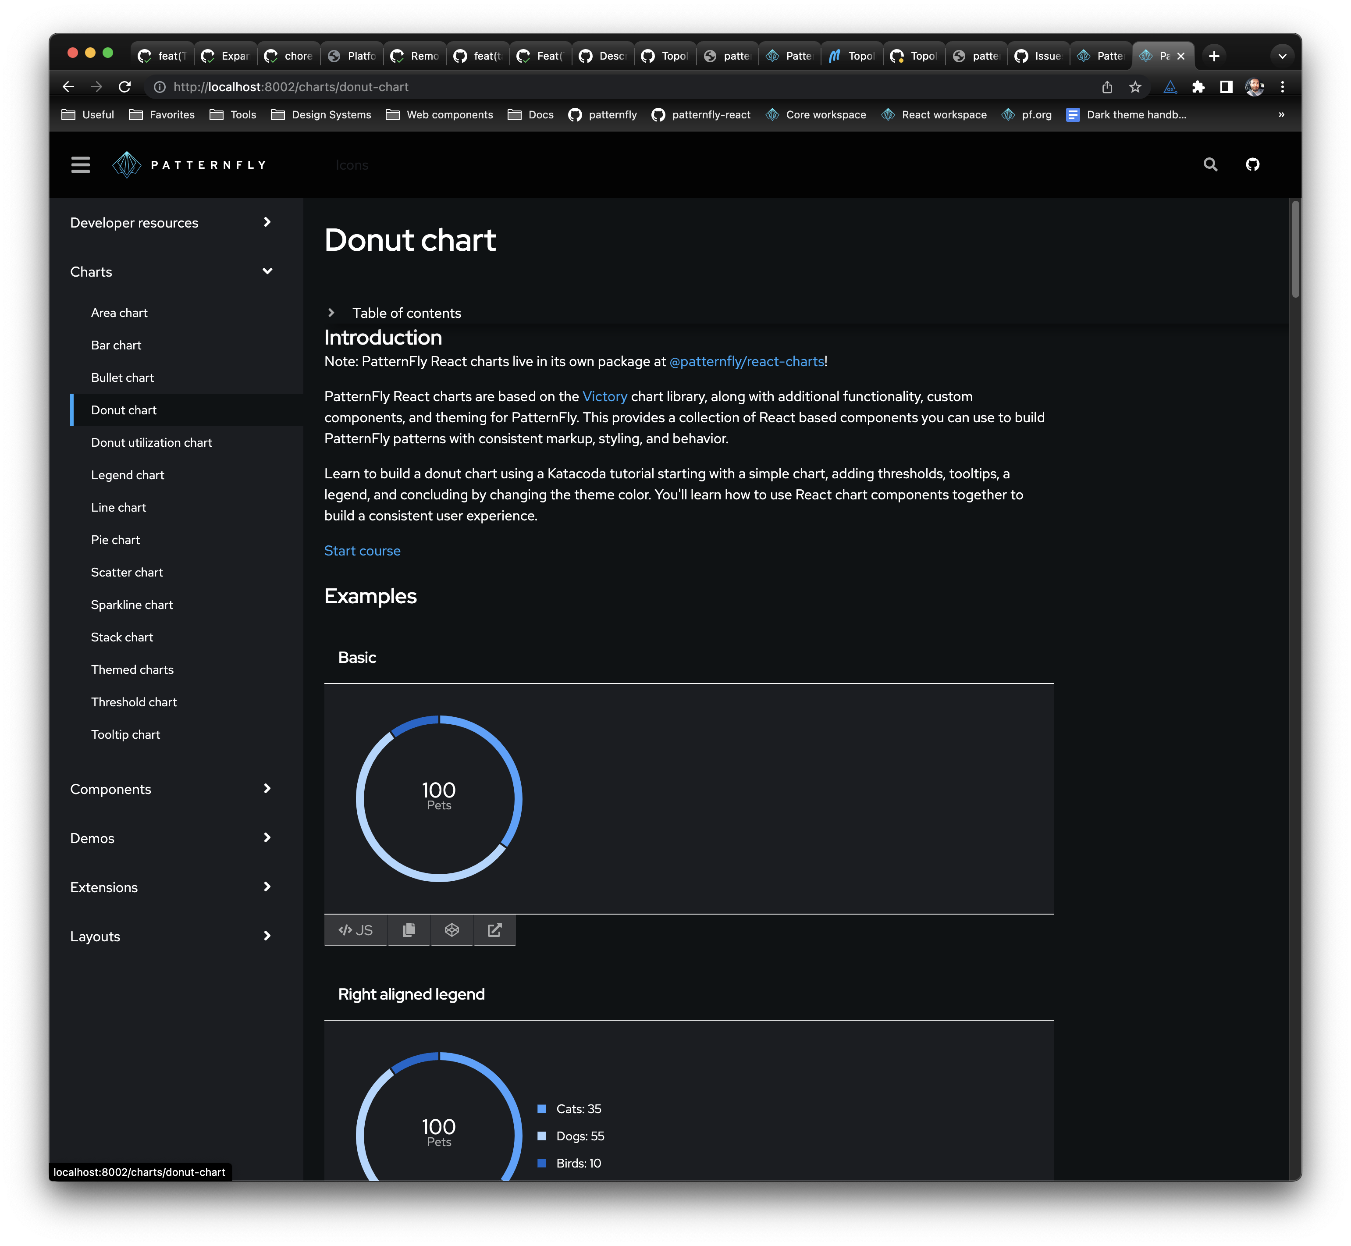Screen dimensions: 1351x1246
Task: Expand the Table of contents
Action: click(x=331, y=313)
